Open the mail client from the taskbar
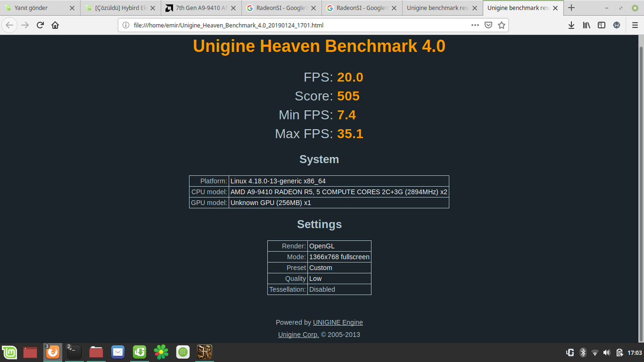The height and width of the screenshot is (362, 644). tap(118, 352)
